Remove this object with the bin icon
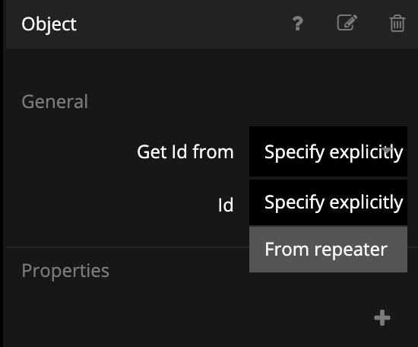 pyautogui.click(x=397, y=24)
